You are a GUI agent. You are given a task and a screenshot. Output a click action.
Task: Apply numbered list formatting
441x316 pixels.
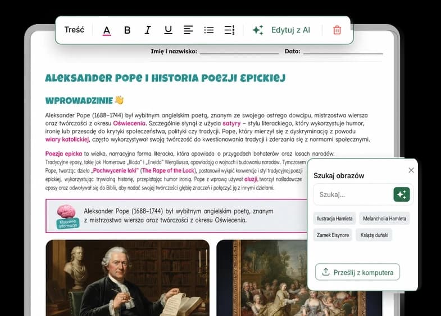point(229,30)
